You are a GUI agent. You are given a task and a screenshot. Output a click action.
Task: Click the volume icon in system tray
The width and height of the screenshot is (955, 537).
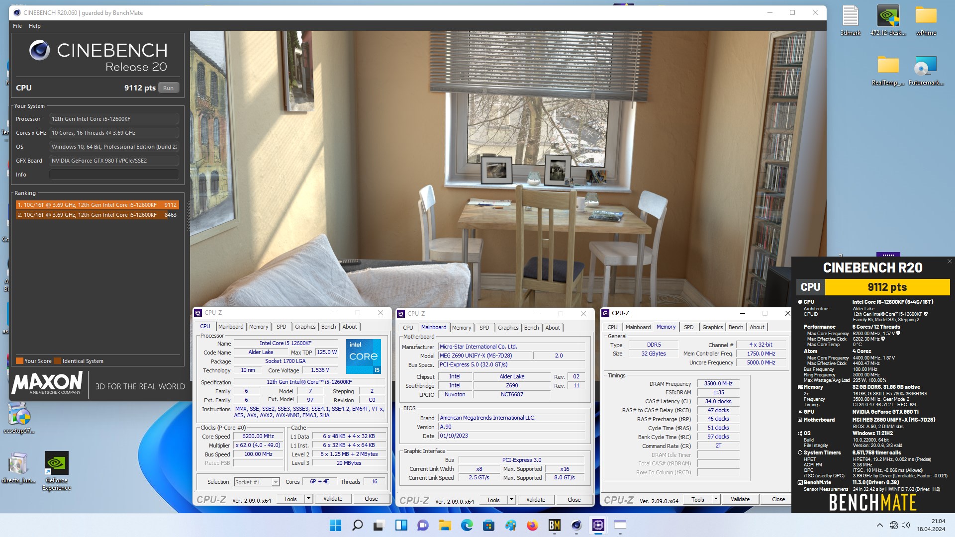(x=906, y=525)
